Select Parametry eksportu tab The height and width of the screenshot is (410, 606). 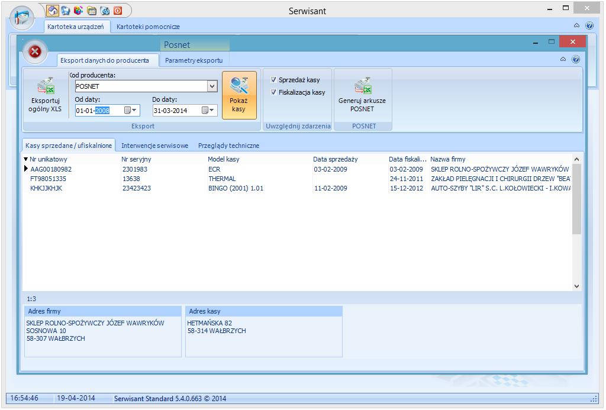(x=194, y=60)
